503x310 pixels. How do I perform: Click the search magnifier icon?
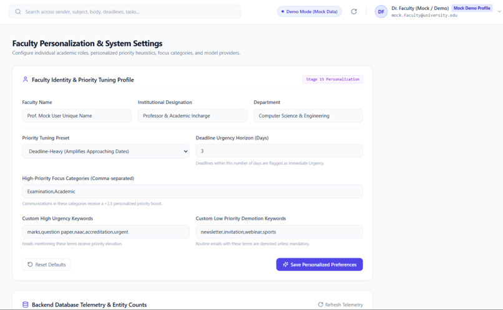[x=18, y=12]
